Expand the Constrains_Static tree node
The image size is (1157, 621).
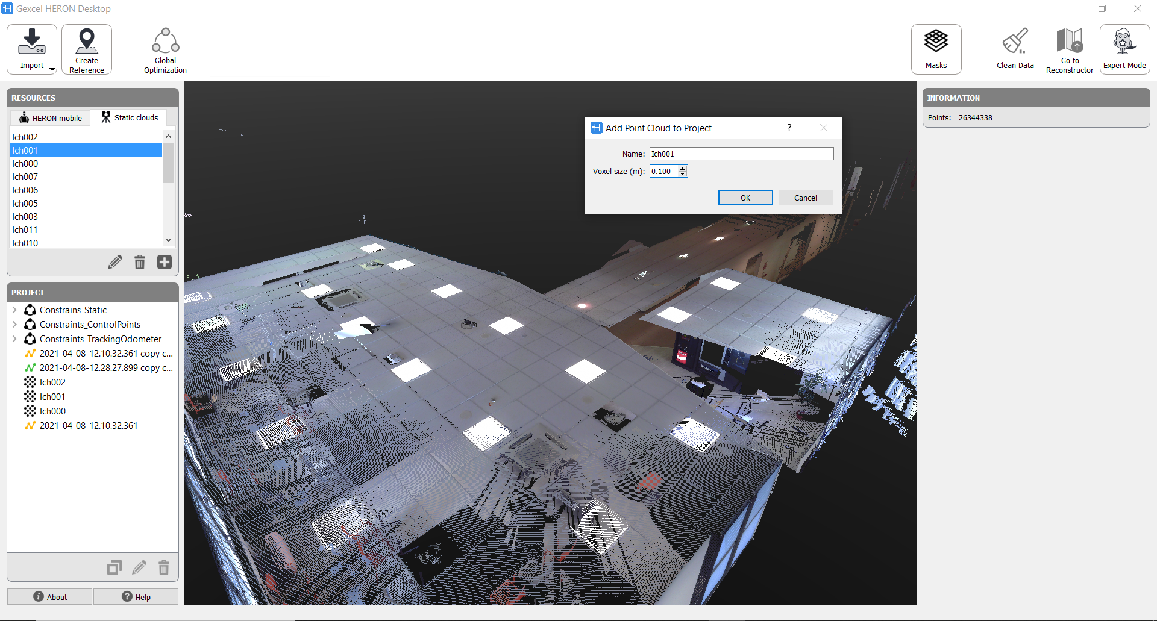14,310
